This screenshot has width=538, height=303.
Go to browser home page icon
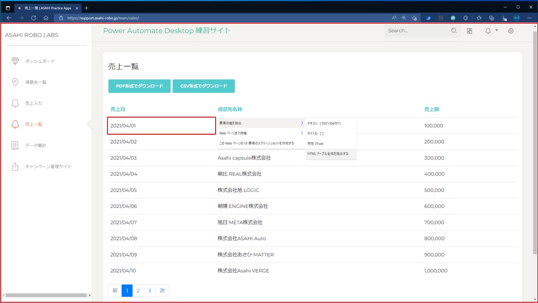pos(46,18)
